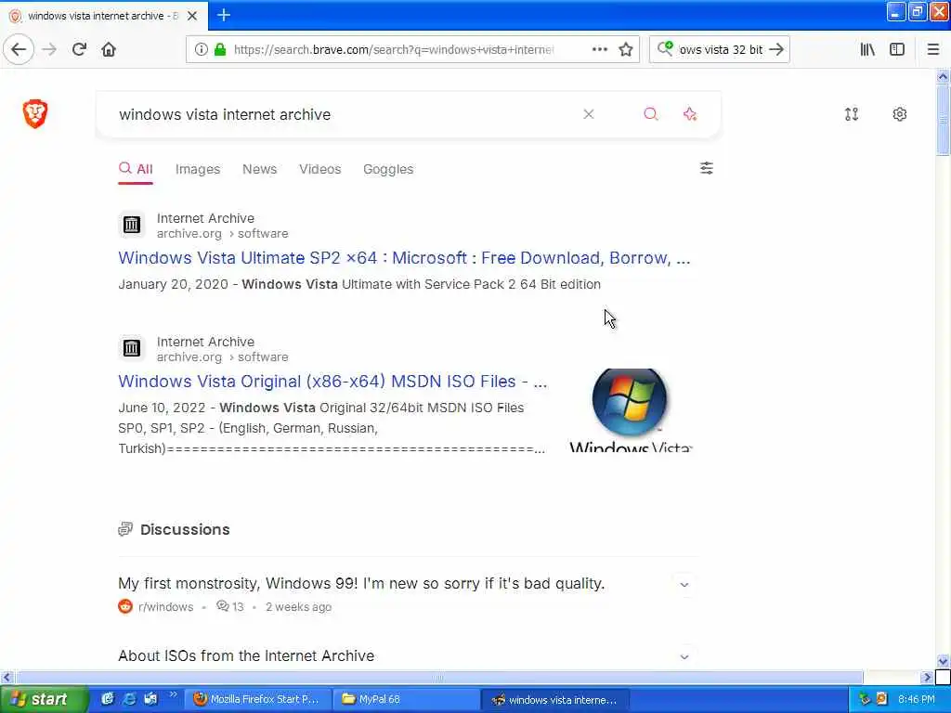The image size is (951, 713).
Task: Open the search filters sliders icon
Action: tap(707, 168)
